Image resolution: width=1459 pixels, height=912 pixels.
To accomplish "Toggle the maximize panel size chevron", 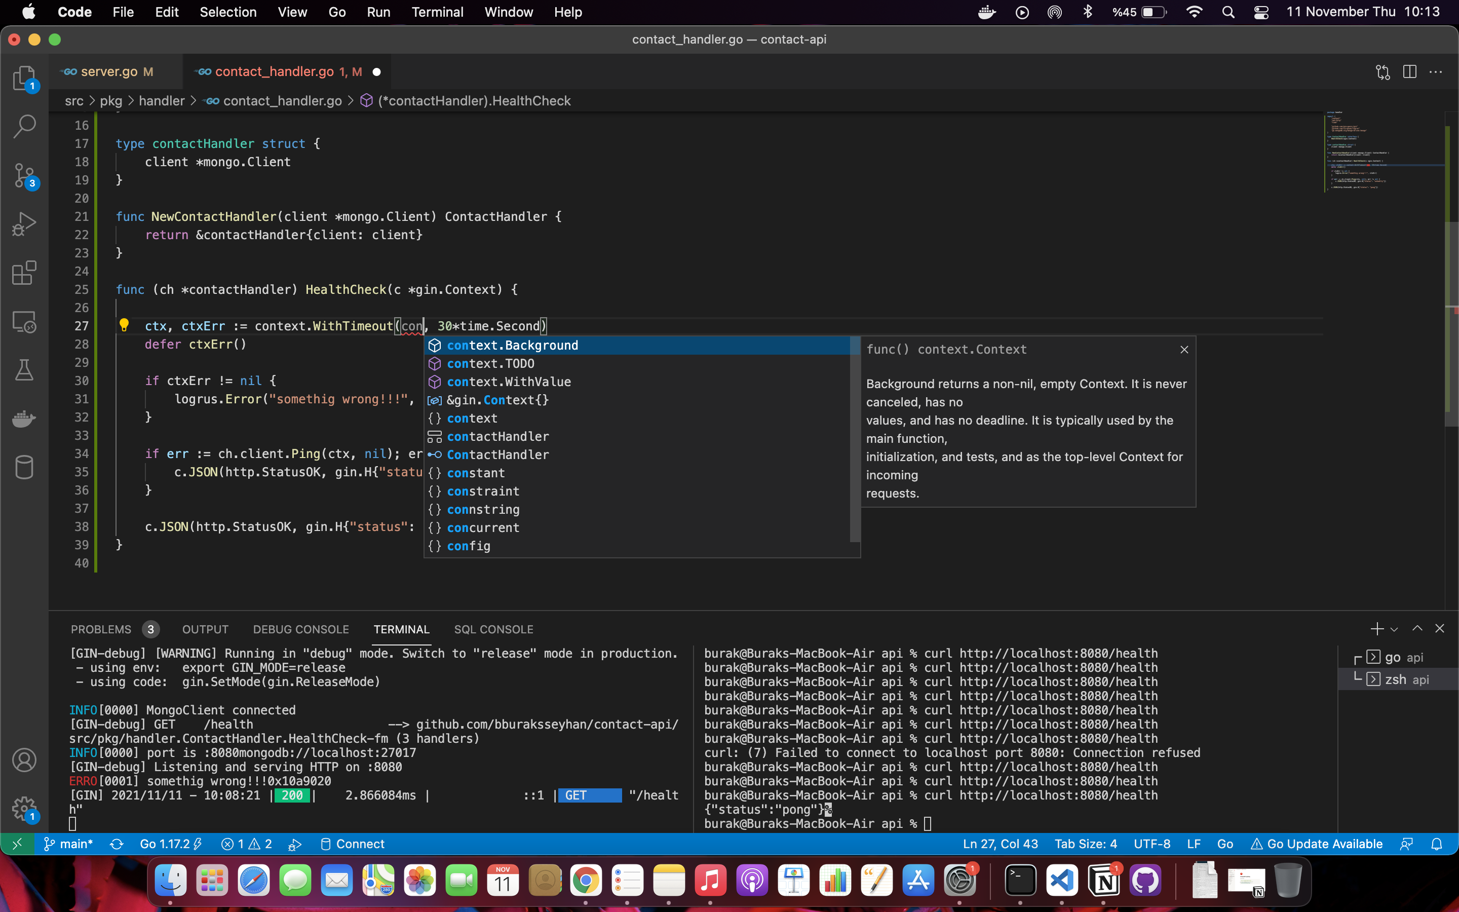I will [1417, 628].
